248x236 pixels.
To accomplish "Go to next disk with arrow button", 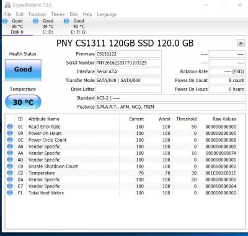I will tap(241, 43).
